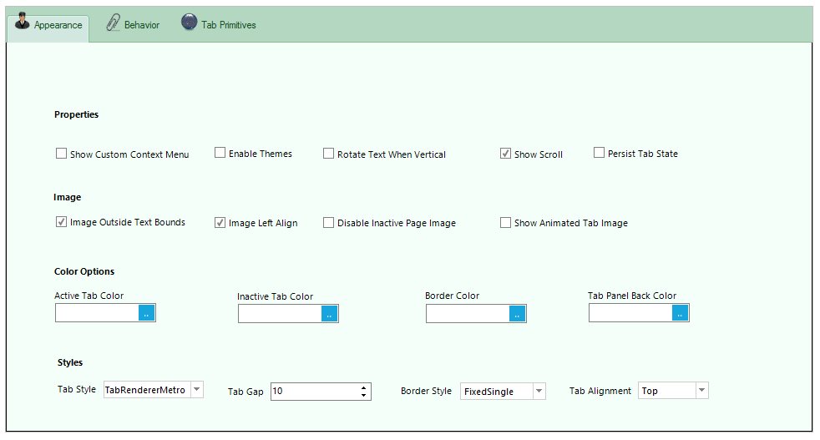Open the Tab Primitives tab
The height and width of the screenshot is (440, 820).
tap(228, 25)
